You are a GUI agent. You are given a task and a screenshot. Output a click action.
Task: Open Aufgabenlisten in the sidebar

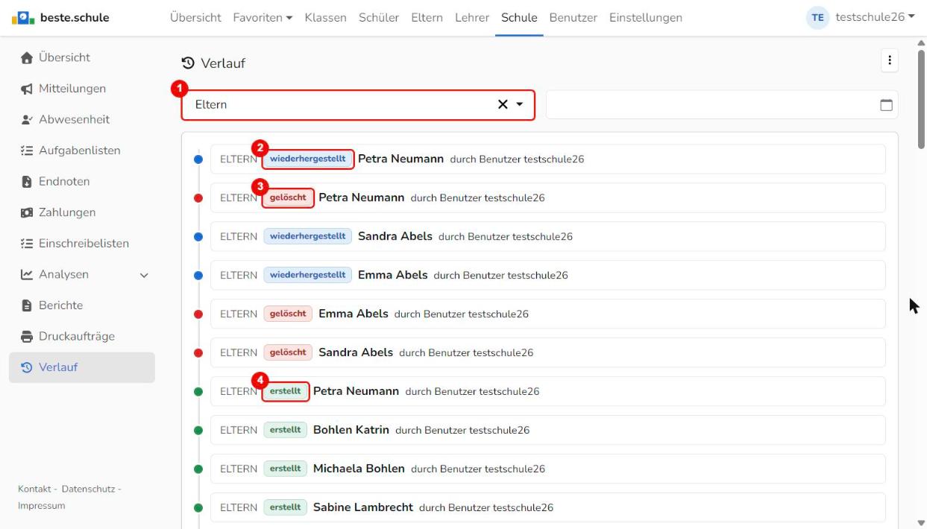(82, 151)
